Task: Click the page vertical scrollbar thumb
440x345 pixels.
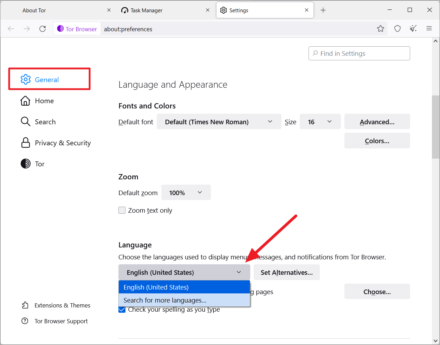Action: 436,127
